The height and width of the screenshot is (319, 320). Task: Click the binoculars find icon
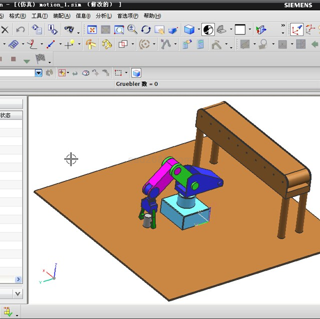tap(69, 29)
